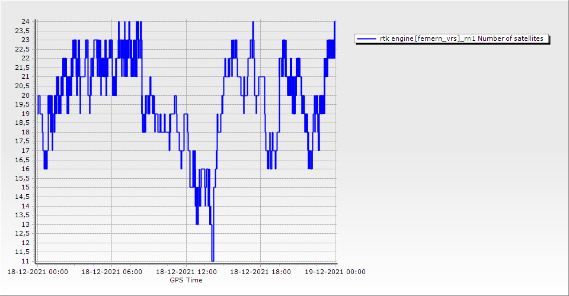Select the 19 tick label on y-axis
The image size is (569, 296).
(26, 114)
